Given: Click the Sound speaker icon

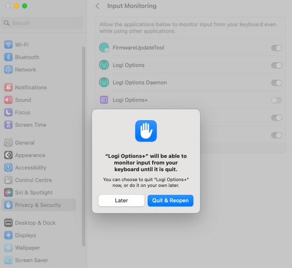Looking at the screenshot, I should coord(8,100).
